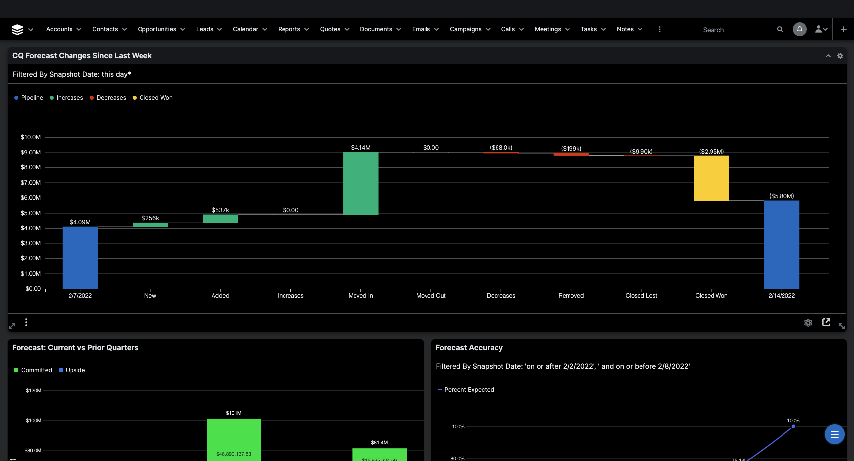The image size is (854, 461).
Task: Click the SugarCRM cube logo icon
Action: [17, 30]
